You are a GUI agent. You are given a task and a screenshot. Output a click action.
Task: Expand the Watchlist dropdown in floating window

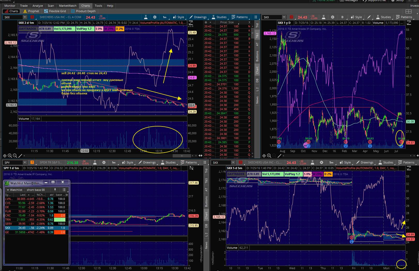pyautogui.click(x=15, y=190)
